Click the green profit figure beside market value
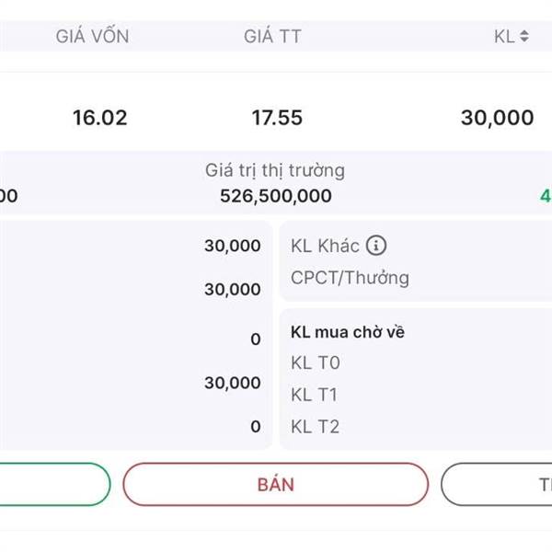Image resolution: width=552 pixels, height=552 pixels. (546, 196)
